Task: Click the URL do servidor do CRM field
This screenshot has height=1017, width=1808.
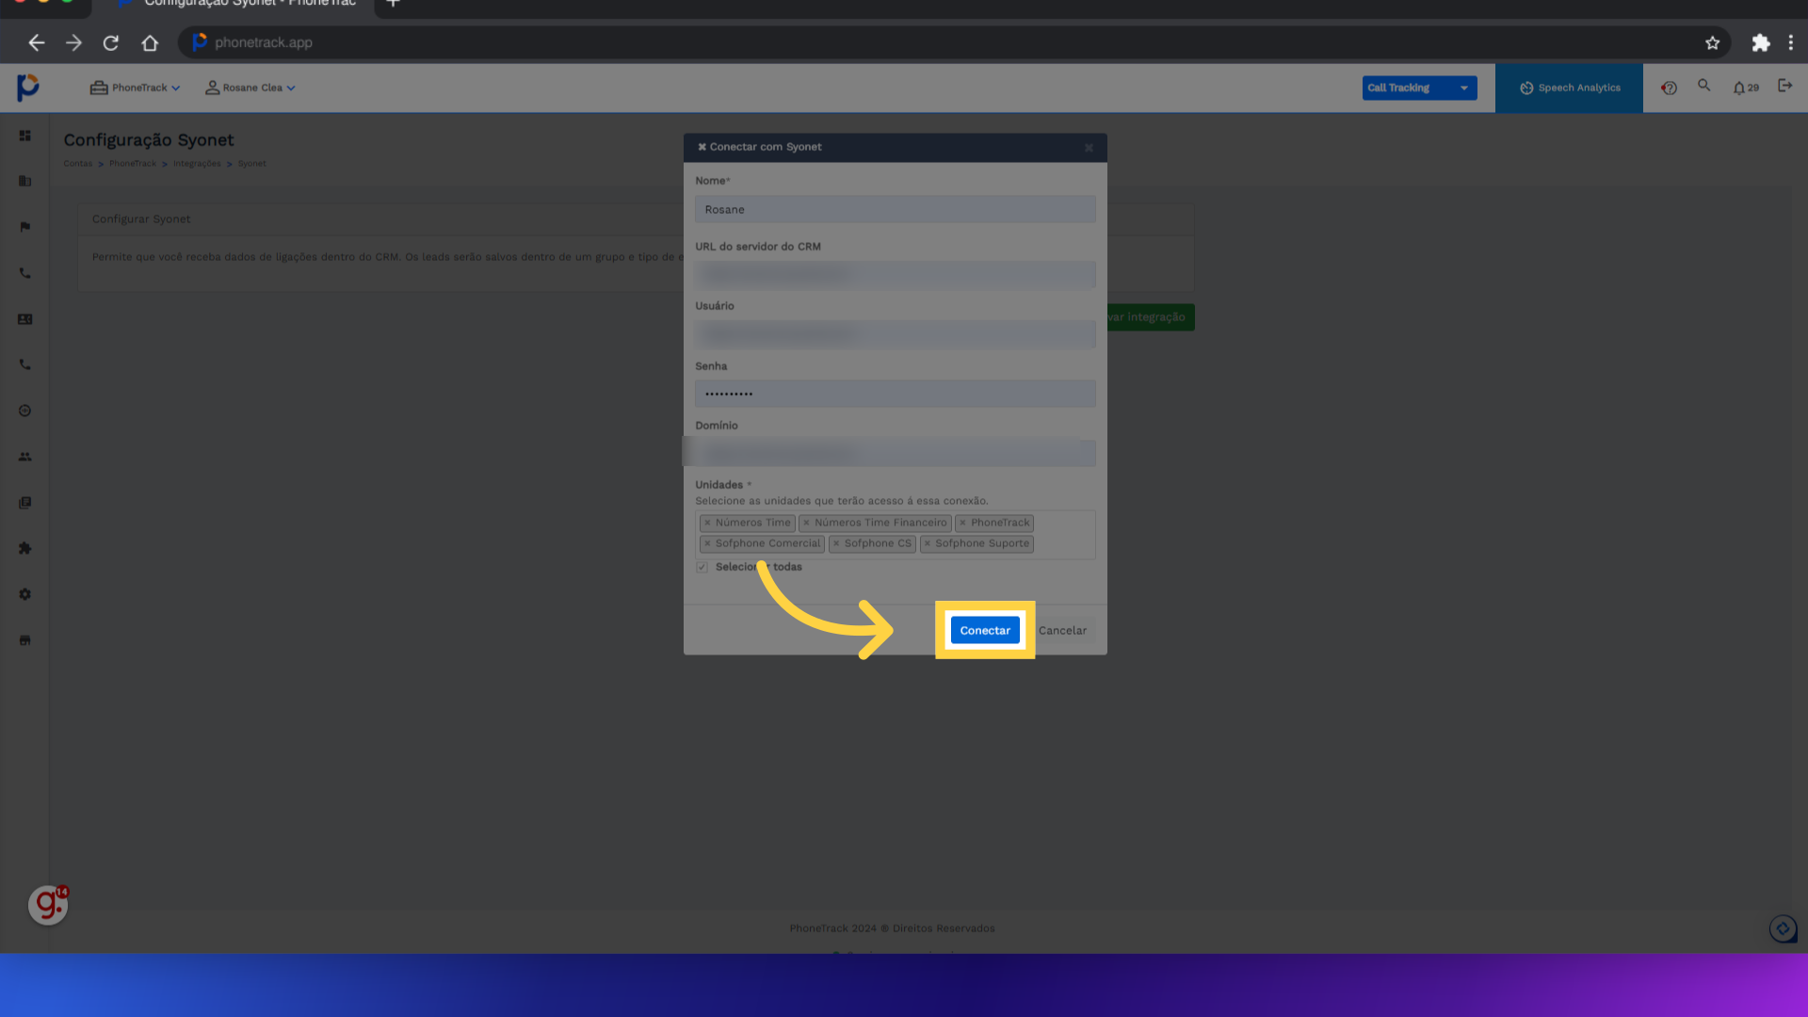Action: [895, 274]
